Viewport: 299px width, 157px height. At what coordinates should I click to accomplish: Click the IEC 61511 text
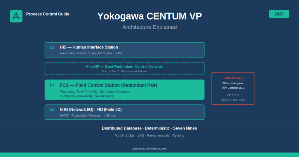(x=233, y=95)
